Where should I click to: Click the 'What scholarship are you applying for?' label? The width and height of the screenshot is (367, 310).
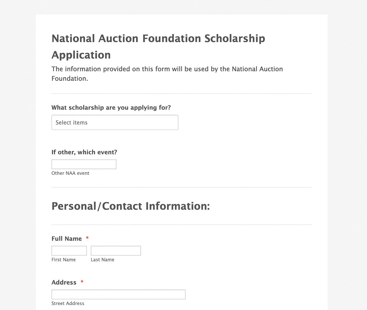111,108
